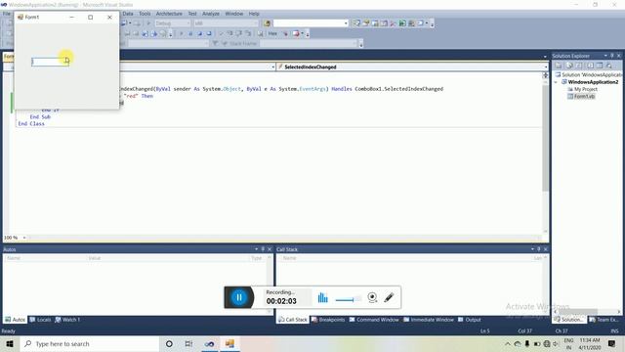The image size is (625, 352).
Task: Click the Stop Debugging toolbar icon
Action: point(199,33)
